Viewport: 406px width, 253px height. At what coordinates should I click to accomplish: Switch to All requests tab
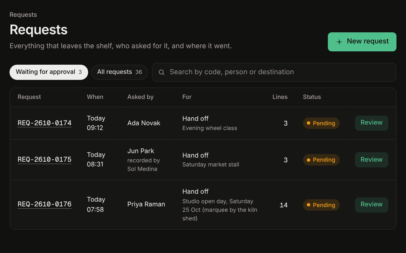119,72
